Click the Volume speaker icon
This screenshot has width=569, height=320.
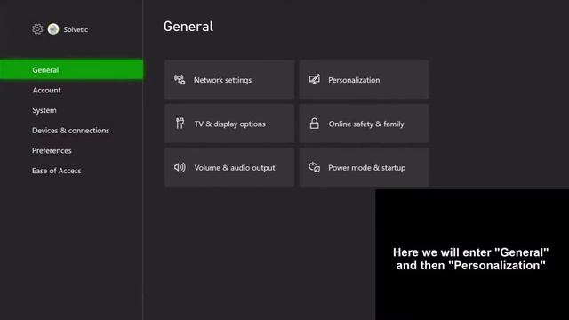click(x=180, y=167)
